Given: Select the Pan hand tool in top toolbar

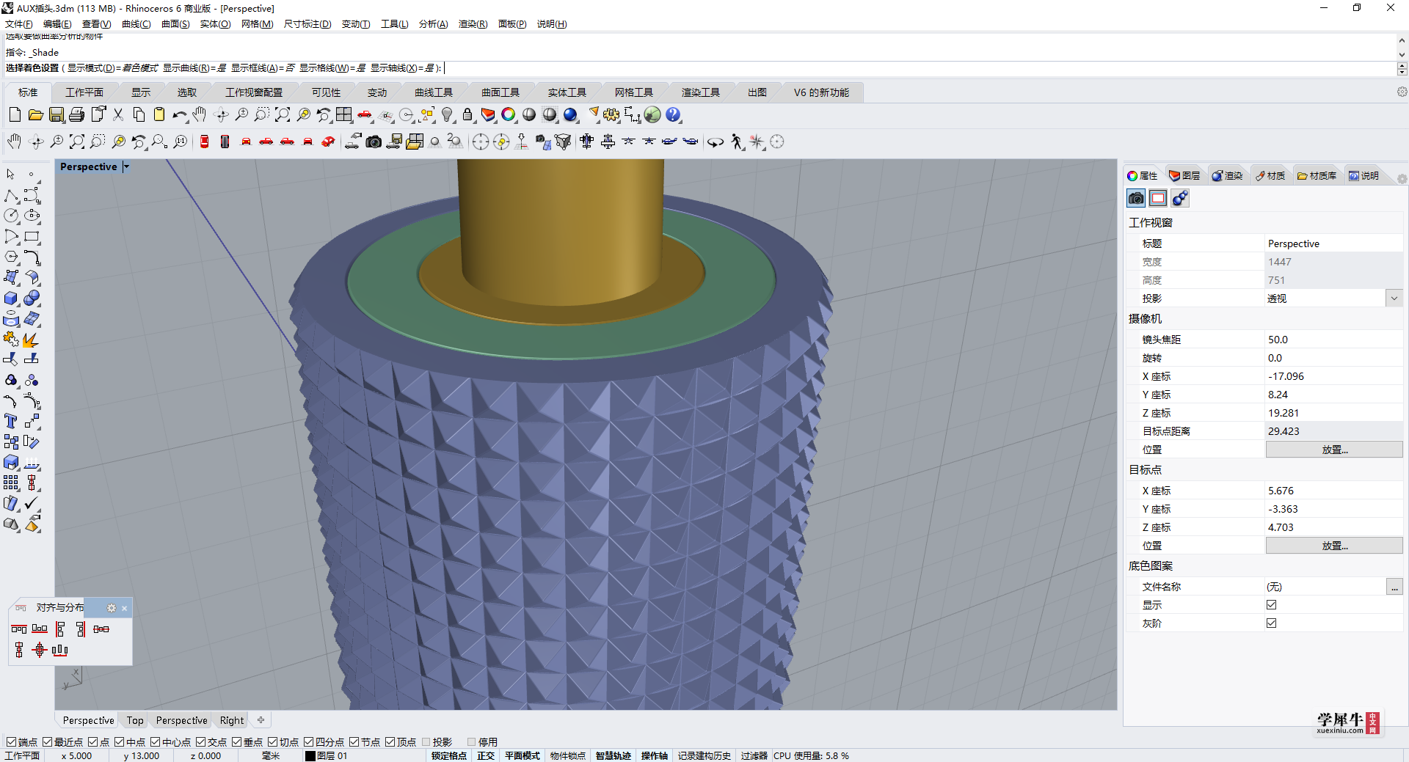Looking at the screenshot, I should tap(200, 114).
